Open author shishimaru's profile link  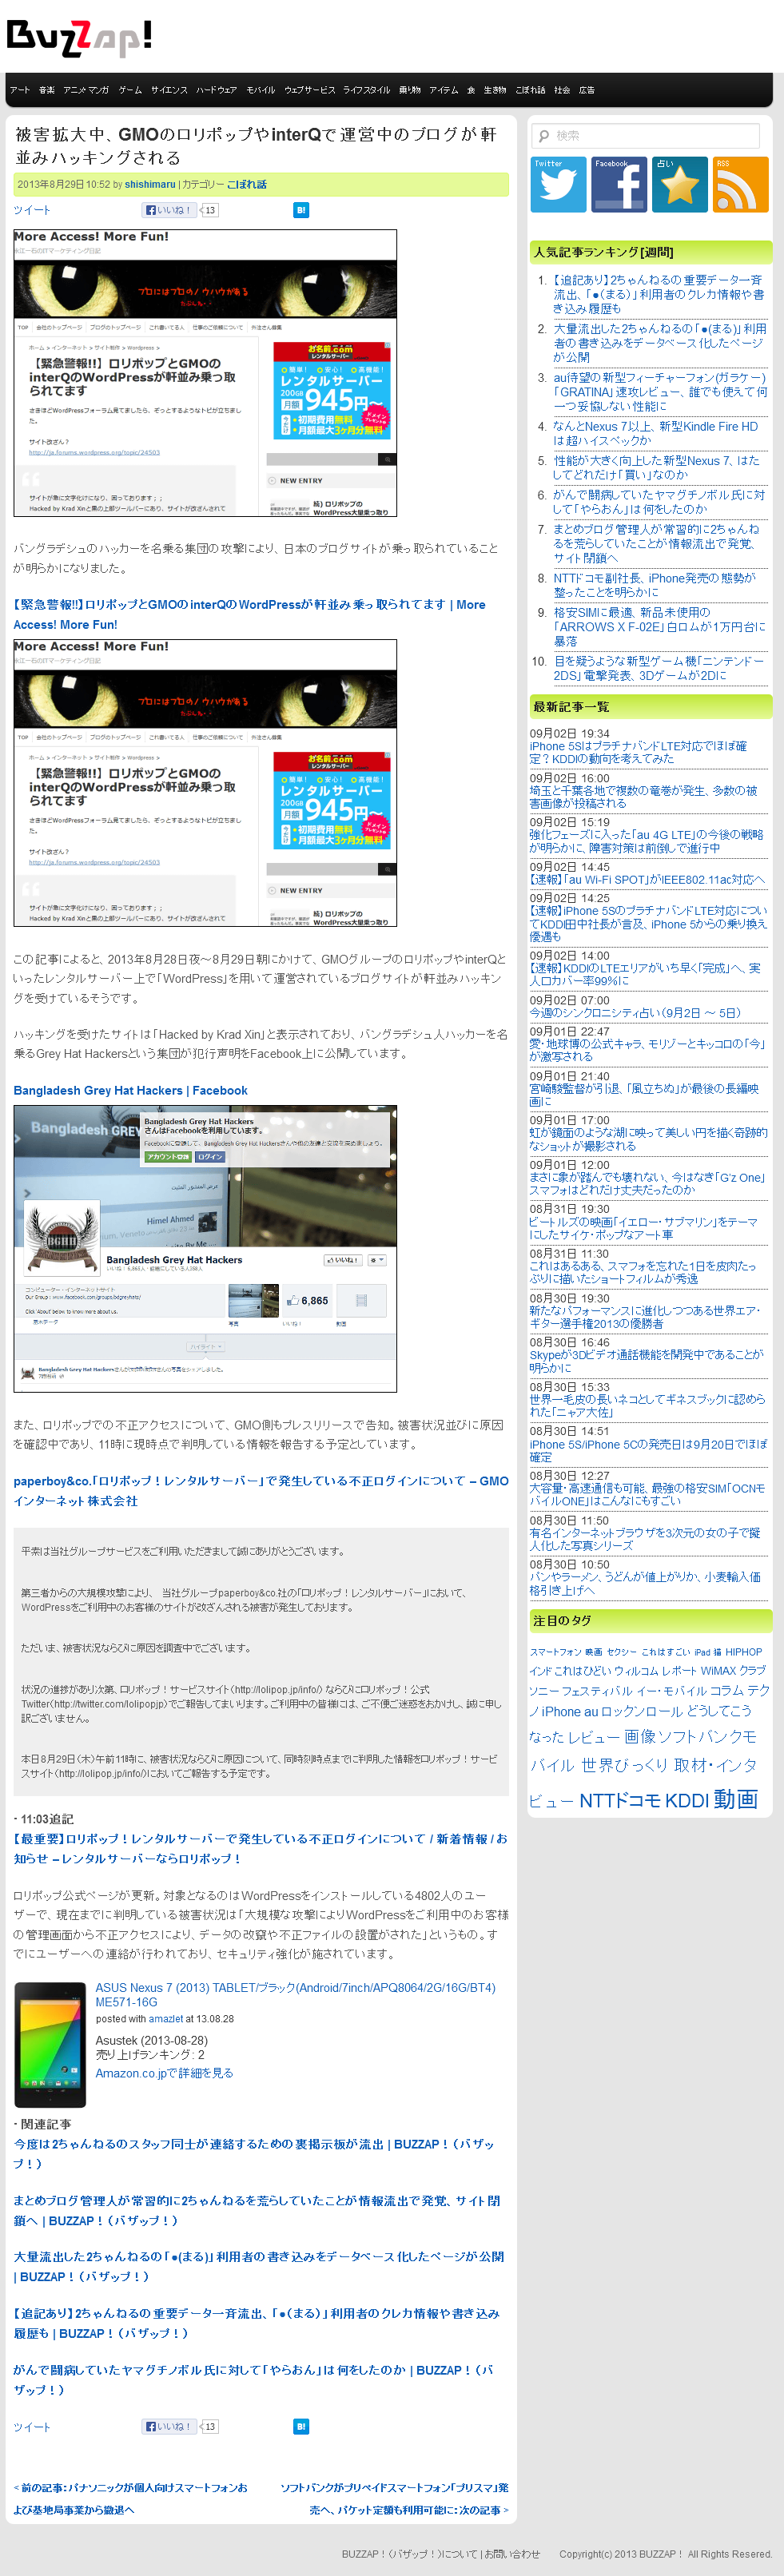[x=150, y=185]
